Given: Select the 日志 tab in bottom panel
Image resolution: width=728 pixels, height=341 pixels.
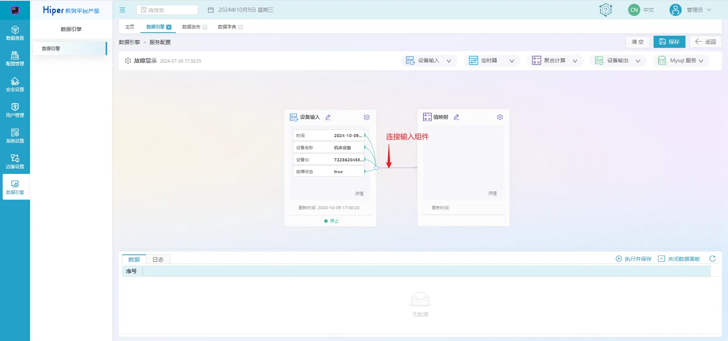Looking at the screenshot, I should (x=158, y=259).
